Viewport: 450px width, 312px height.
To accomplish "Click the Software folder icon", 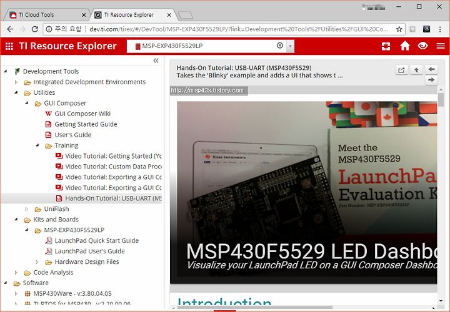I will click(x=17, y=283).
